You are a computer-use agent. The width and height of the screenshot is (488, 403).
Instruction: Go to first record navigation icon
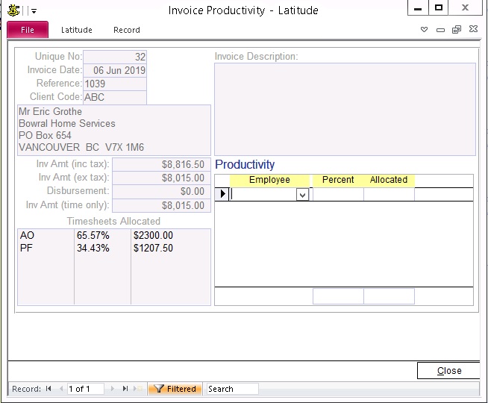(x=49, y=389)
